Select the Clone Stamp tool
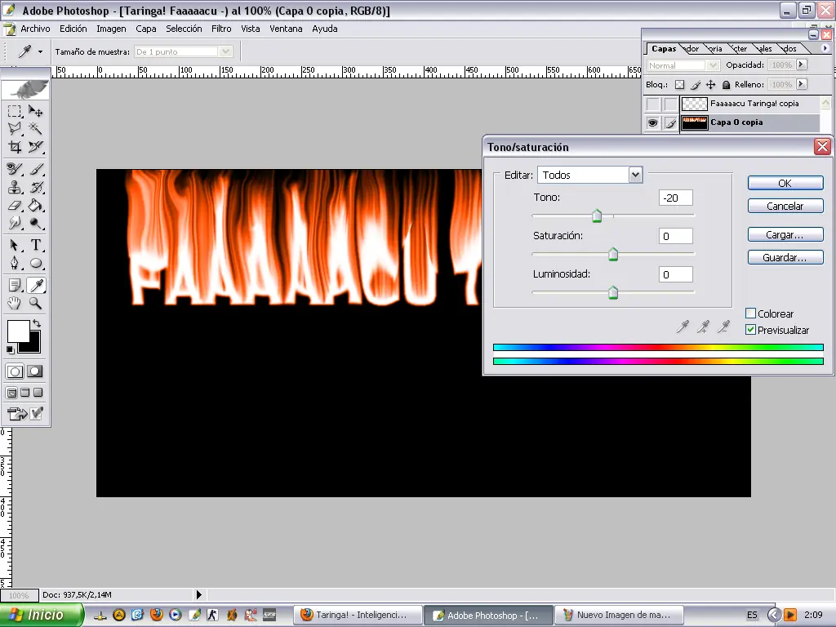This screenshot has height=627, width=836. click(x=15, y=187)
